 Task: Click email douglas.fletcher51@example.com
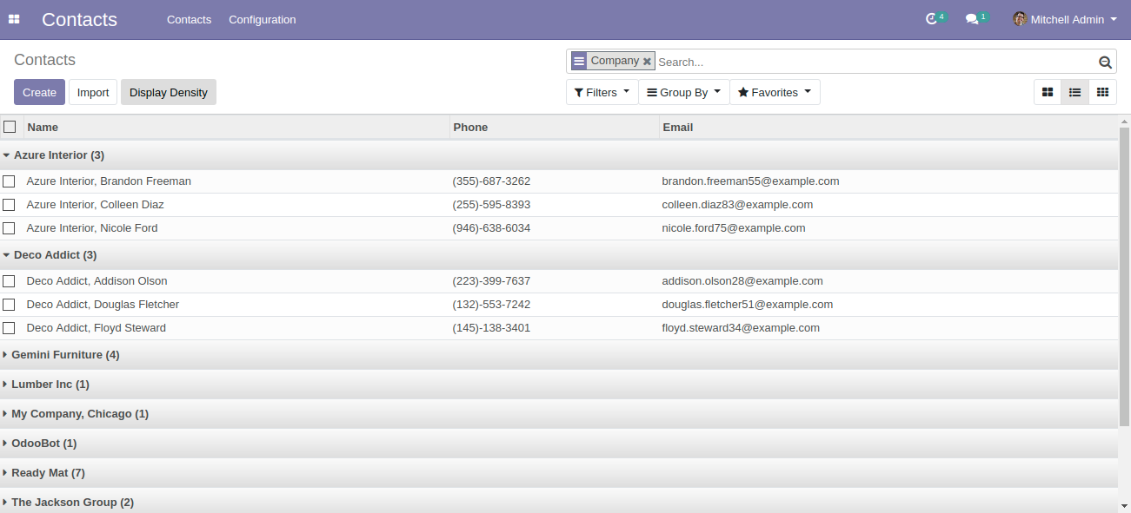pyautogui.click(x=748, y=305)
